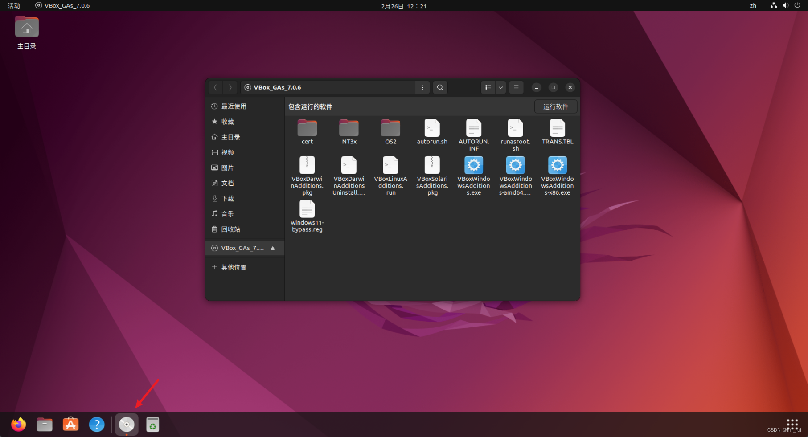Select VBoxWindowsAdditions.exe file

474,176
